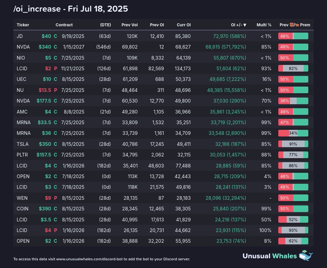Click the Prev bear/bull Prem column header

(x=295, y=25)
